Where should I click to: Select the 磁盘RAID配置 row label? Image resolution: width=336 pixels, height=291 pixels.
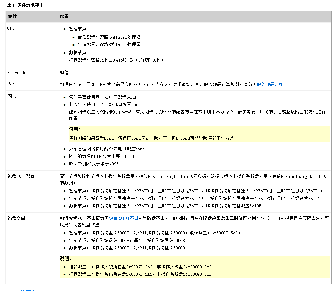(x=21, y=176)
